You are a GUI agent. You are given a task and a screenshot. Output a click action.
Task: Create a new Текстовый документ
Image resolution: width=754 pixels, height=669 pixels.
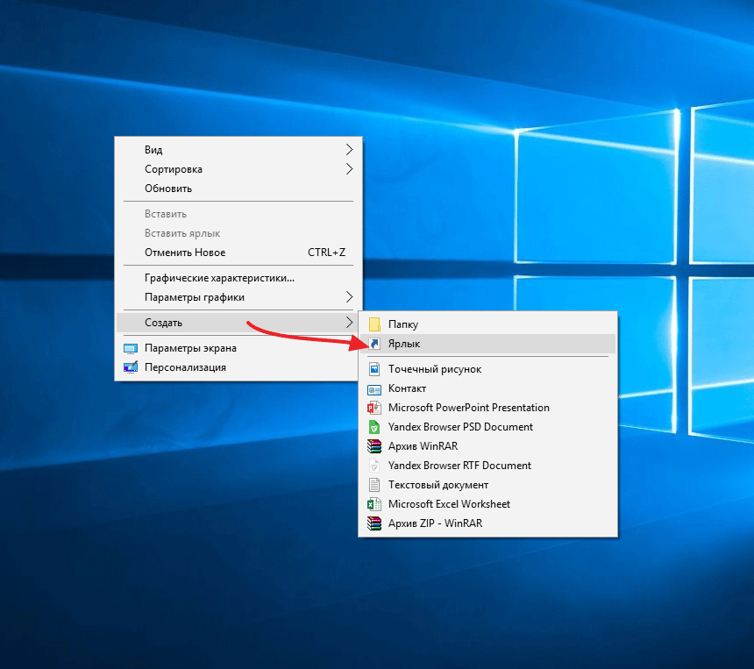(x=487, y=484)
